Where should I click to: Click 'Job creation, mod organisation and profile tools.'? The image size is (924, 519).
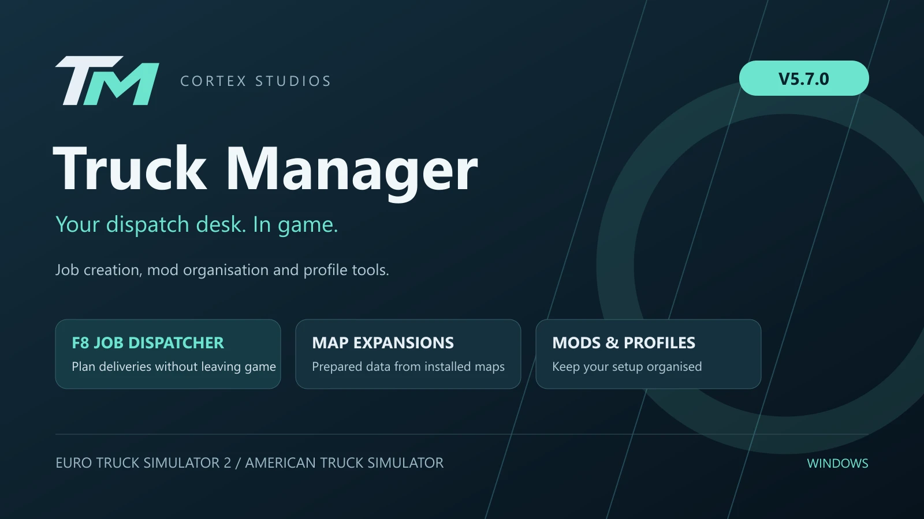(222, 270)
